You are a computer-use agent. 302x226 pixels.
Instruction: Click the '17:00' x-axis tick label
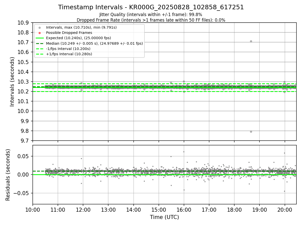click(209, 210)
